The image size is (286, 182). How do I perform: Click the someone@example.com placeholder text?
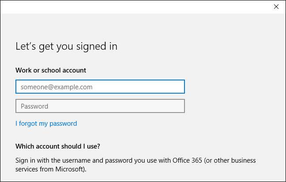56,87
